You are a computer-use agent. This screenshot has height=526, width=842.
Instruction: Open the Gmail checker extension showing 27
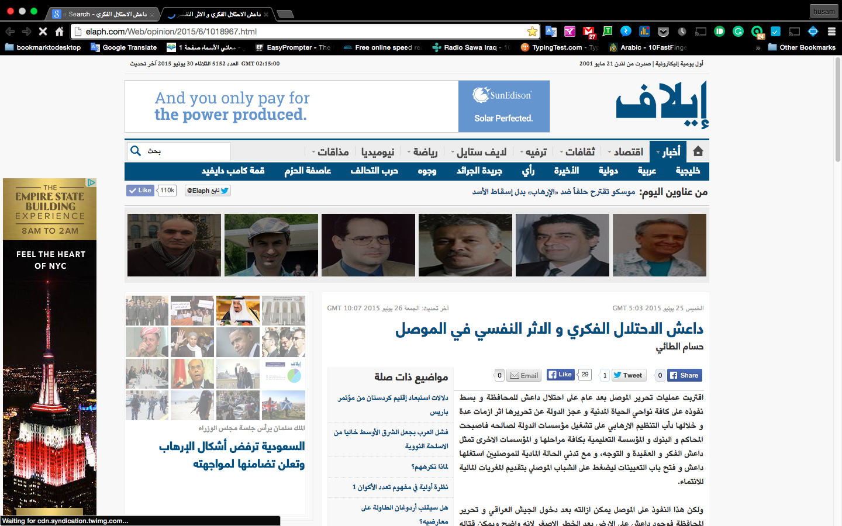(589, 32)
